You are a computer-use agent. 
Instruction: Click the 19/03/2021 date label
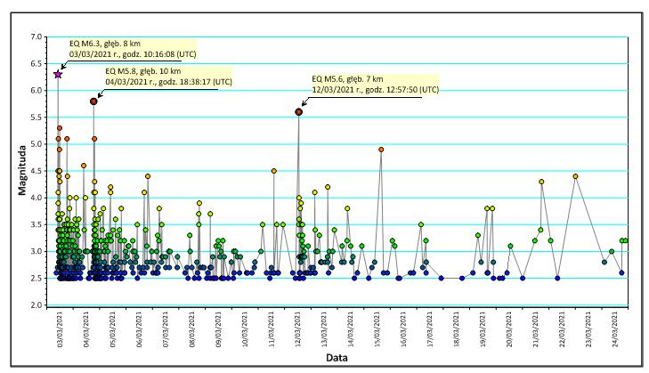pyautogui.click(x=483, y=329)
